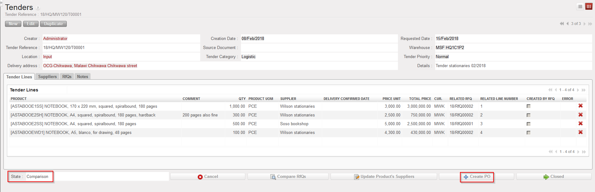
Task: Switch to the list view icon
Action: tap(580, 7)
